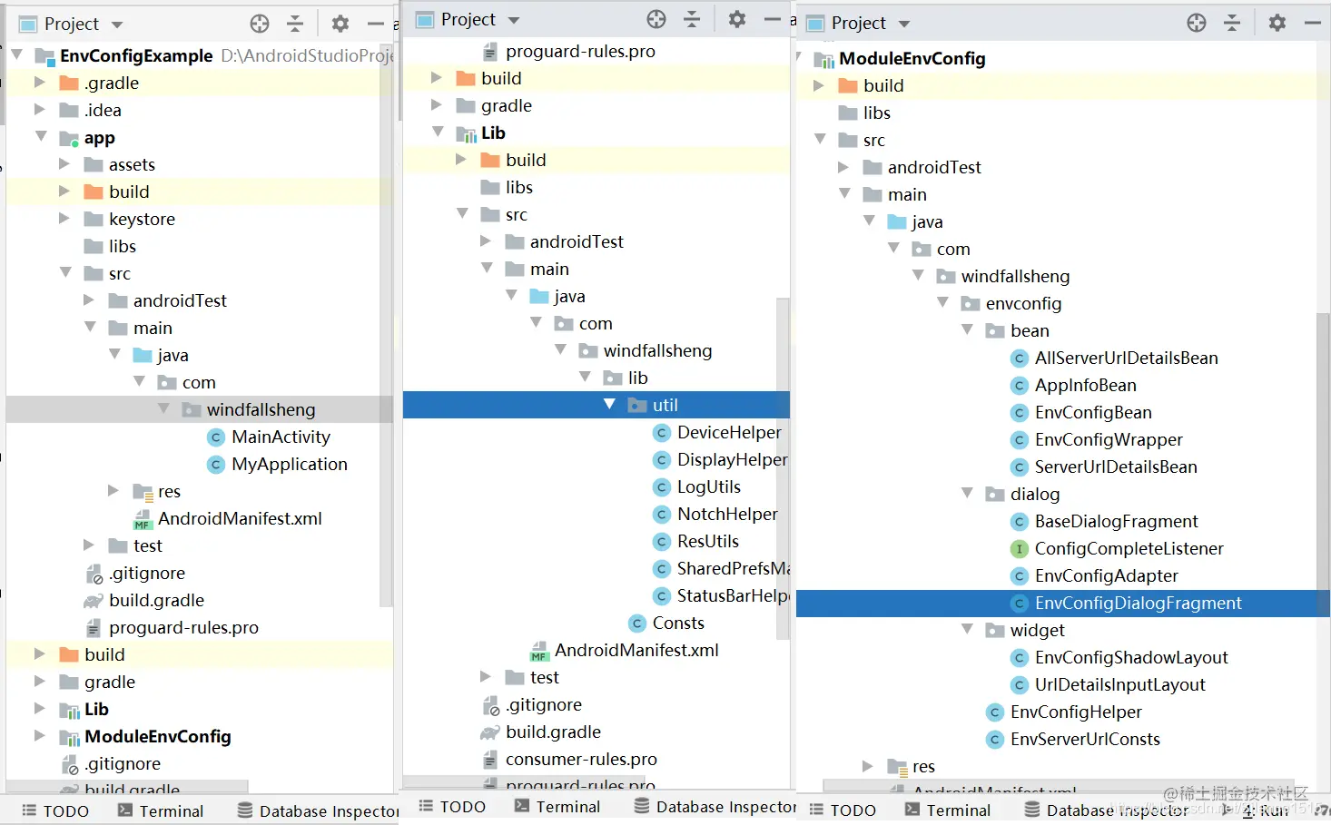Select UrlDetailsInputLayout class
Image resolution: width=1331 pixels, height=825 pixels.
click(1120, 685)
